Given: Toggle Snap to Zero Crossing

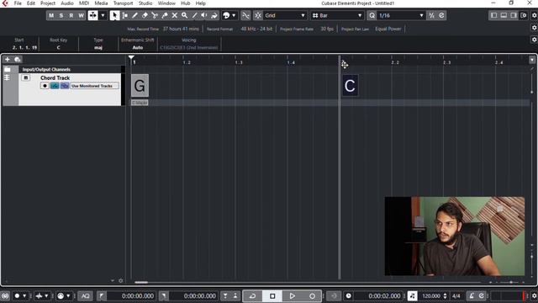Looking at the screenshot, I should [245, 15].
